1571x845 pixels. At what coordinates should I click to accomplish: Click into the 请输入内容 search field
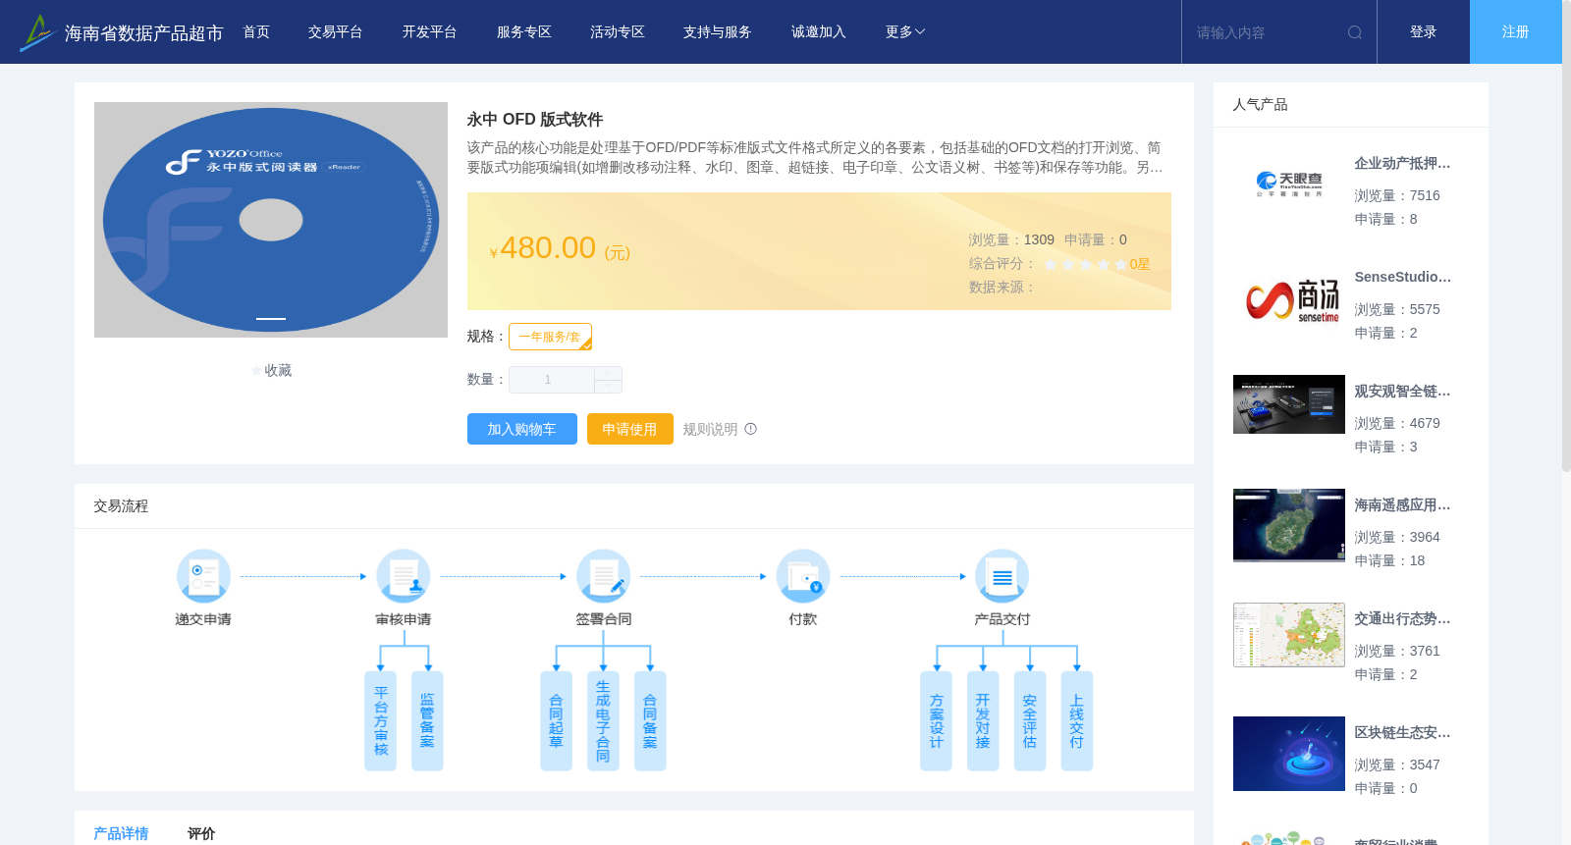pos(1265,32)
